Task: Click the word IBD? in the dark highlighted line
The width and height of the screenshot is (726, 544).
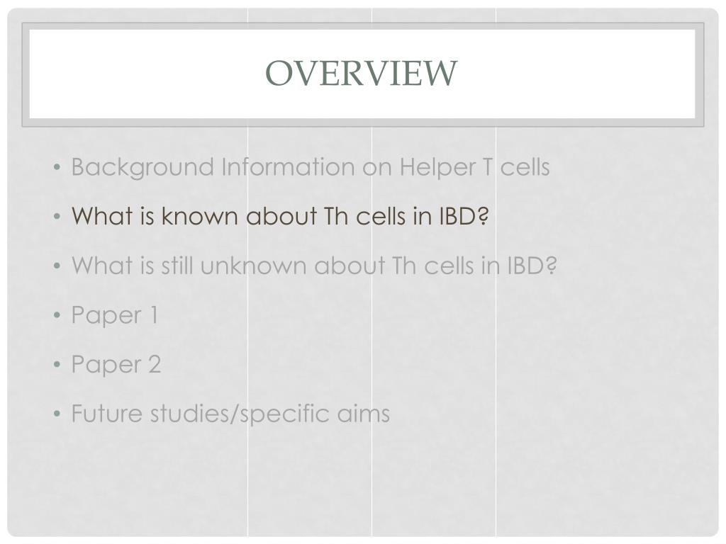Action: (464, 216)
